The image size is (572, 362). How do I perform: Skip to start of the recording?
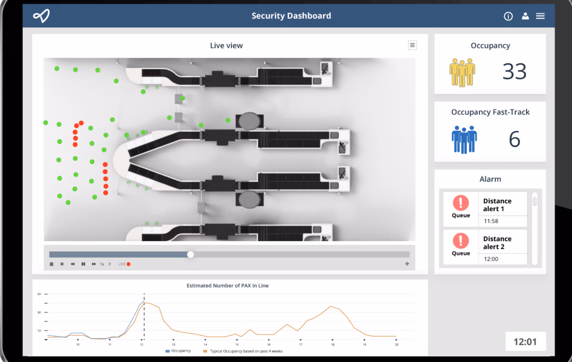pos(62,264)
